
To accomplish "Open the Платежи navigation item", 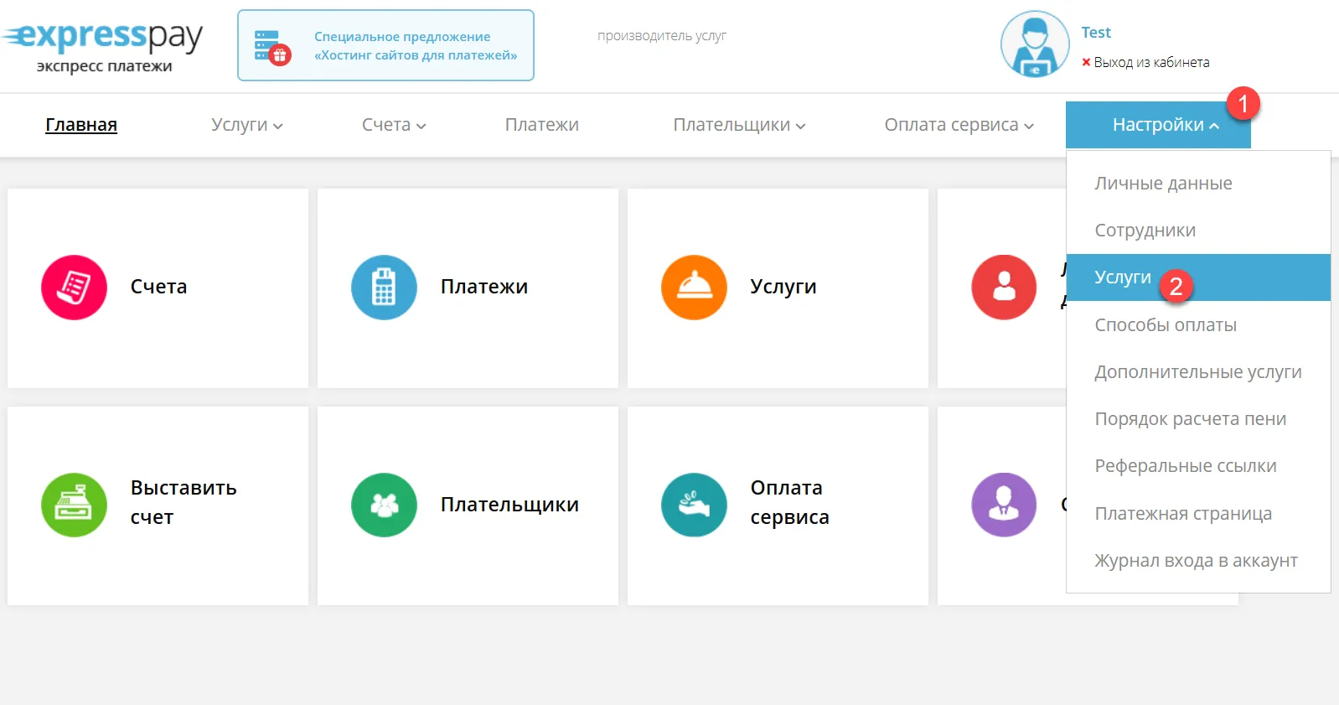I will click(541, 125).
